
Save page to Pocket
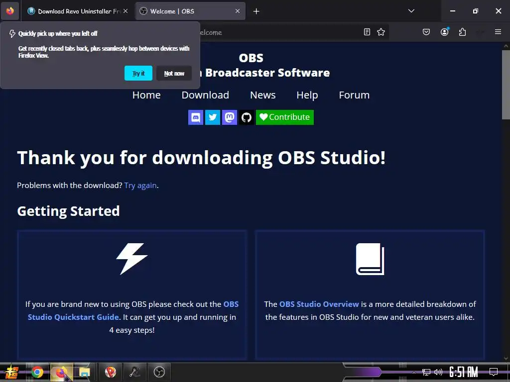426,32
